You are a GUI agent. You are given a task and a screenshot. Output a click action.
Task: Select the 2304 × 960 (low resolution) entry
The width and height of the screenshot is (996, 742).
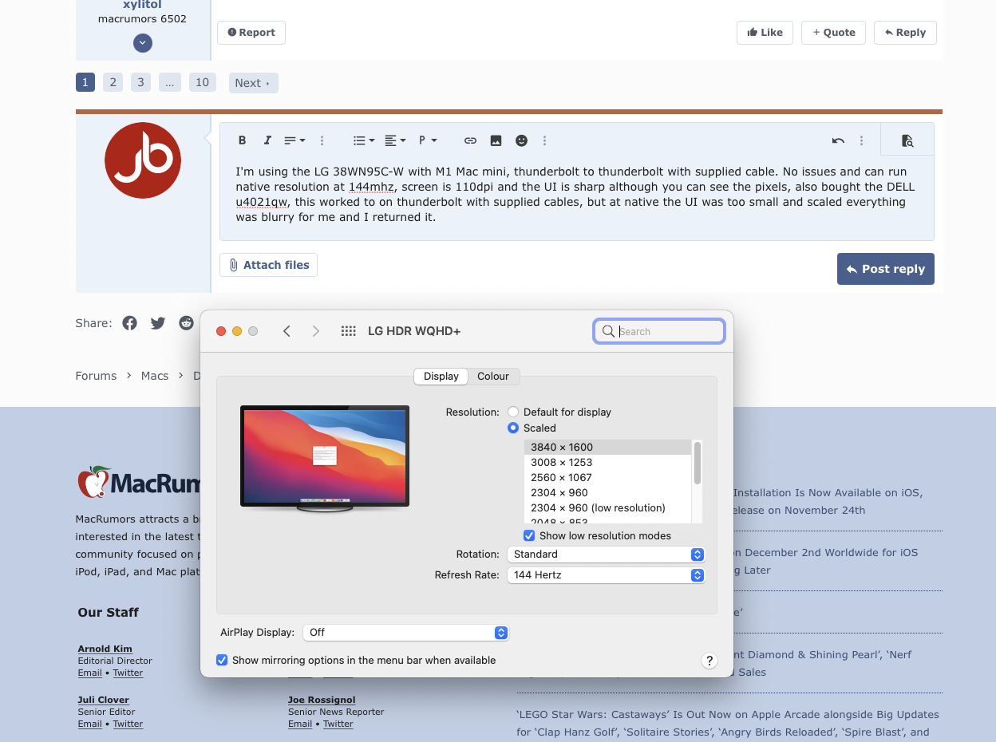point(607,507)
